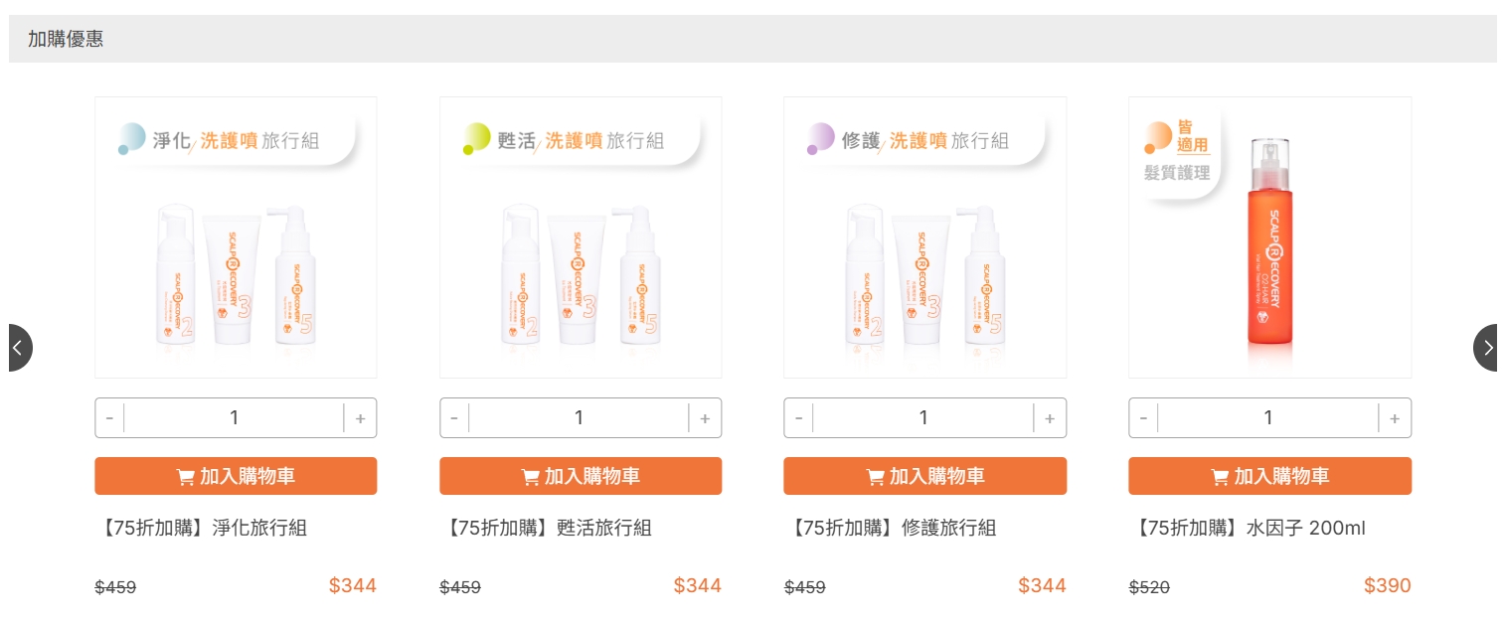Open the 甦活 travel set product image
1505x626 pixels.
coord(581,237)
